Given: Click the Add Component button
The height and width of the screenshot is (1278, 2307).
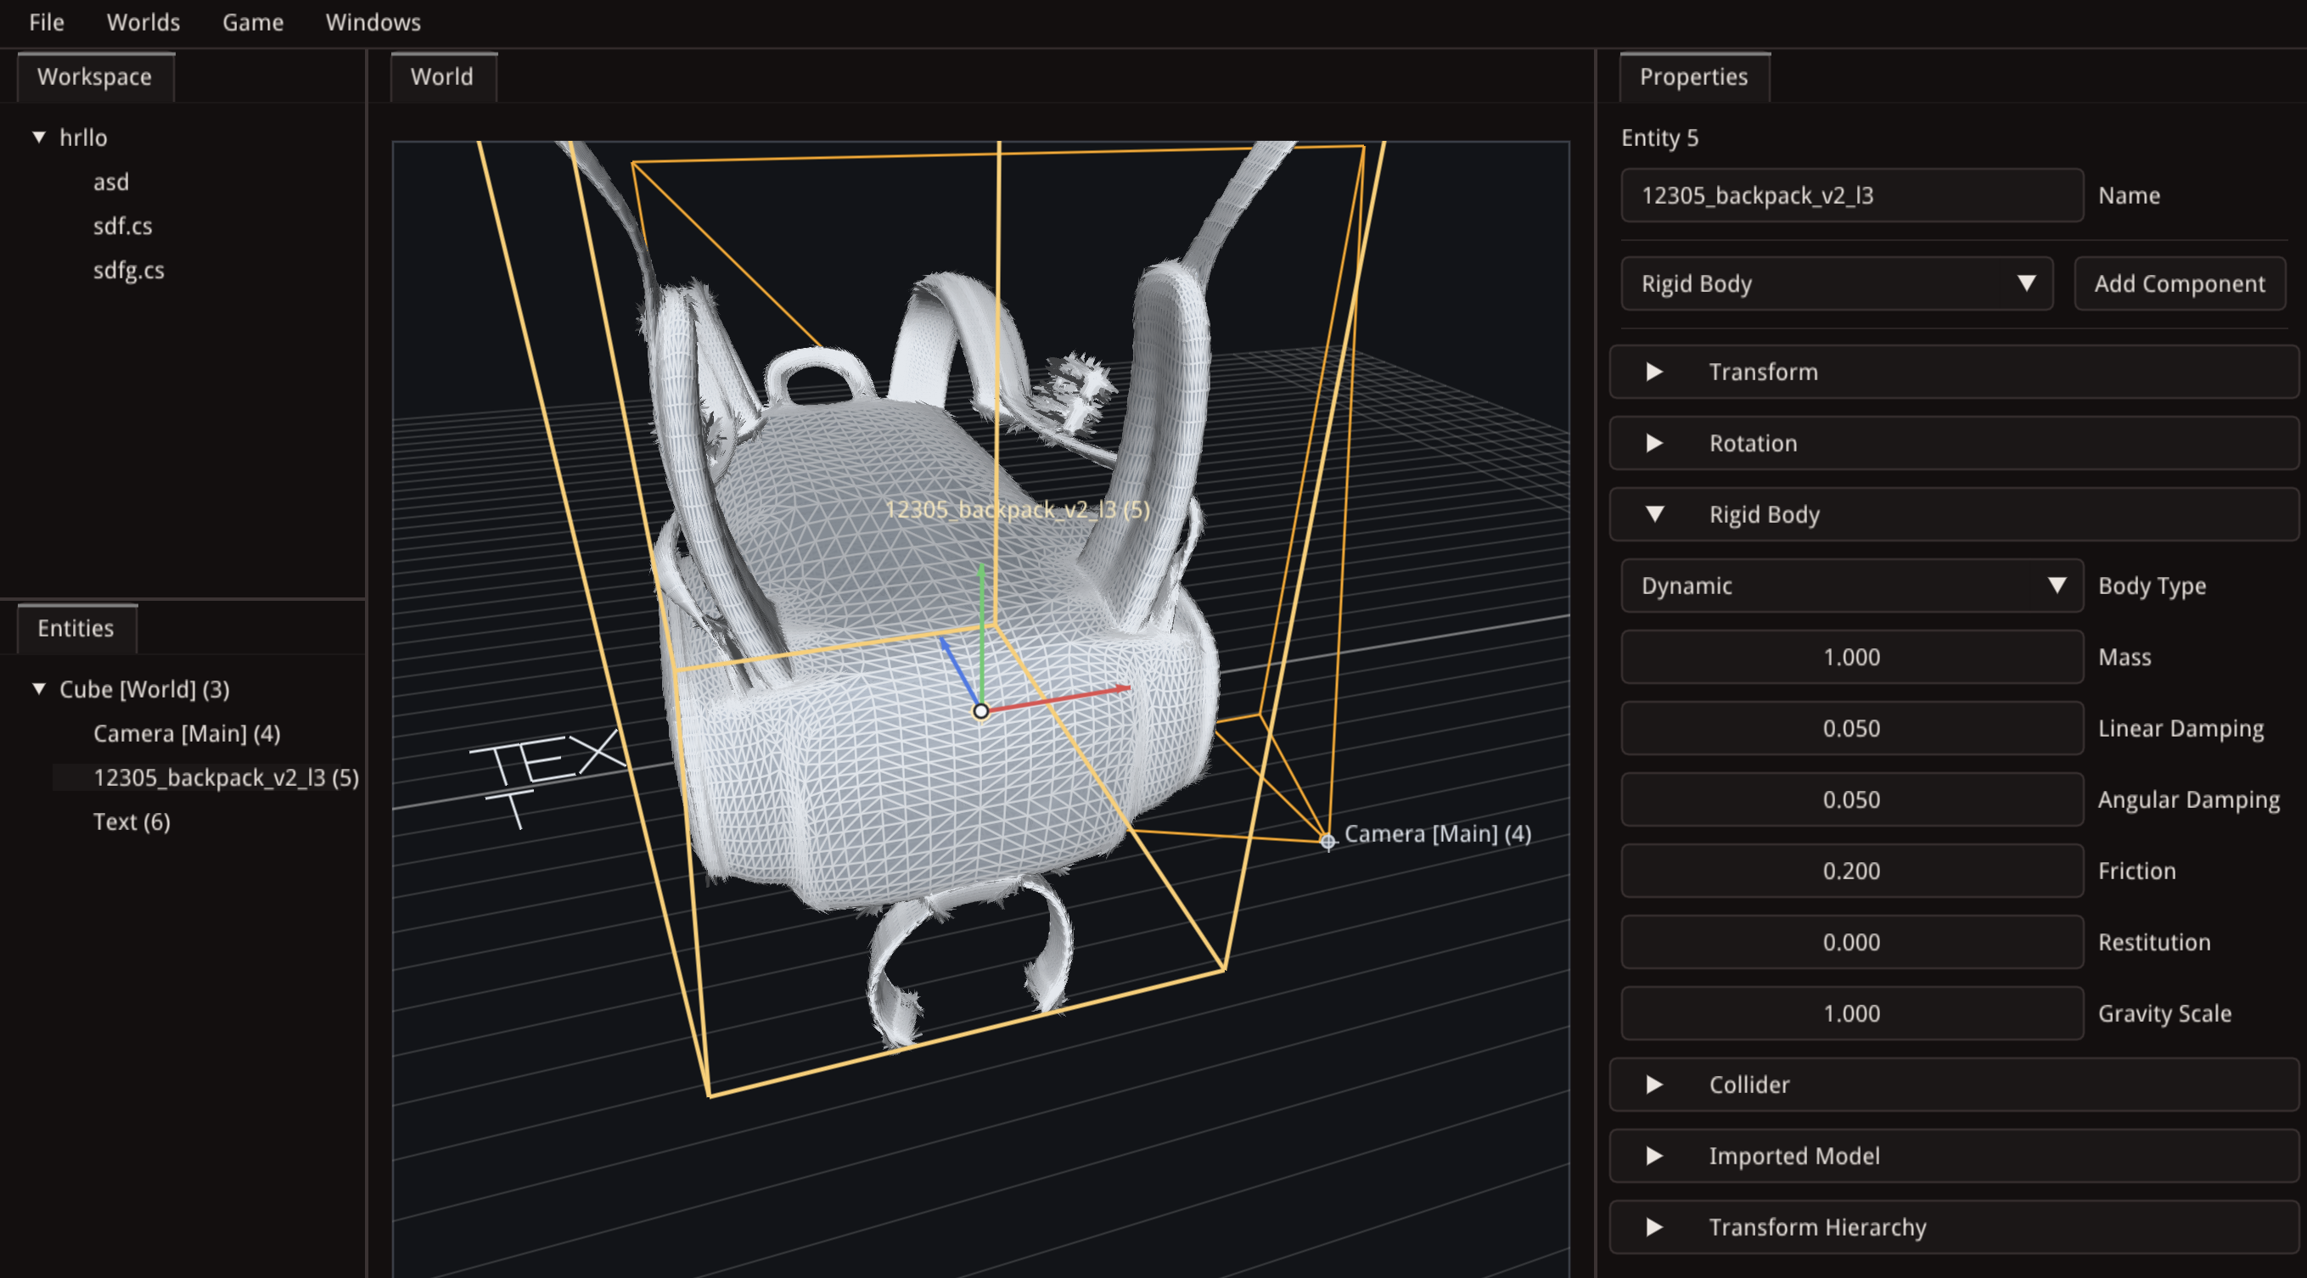Looking at the screenshot, I should [2178, 284].
